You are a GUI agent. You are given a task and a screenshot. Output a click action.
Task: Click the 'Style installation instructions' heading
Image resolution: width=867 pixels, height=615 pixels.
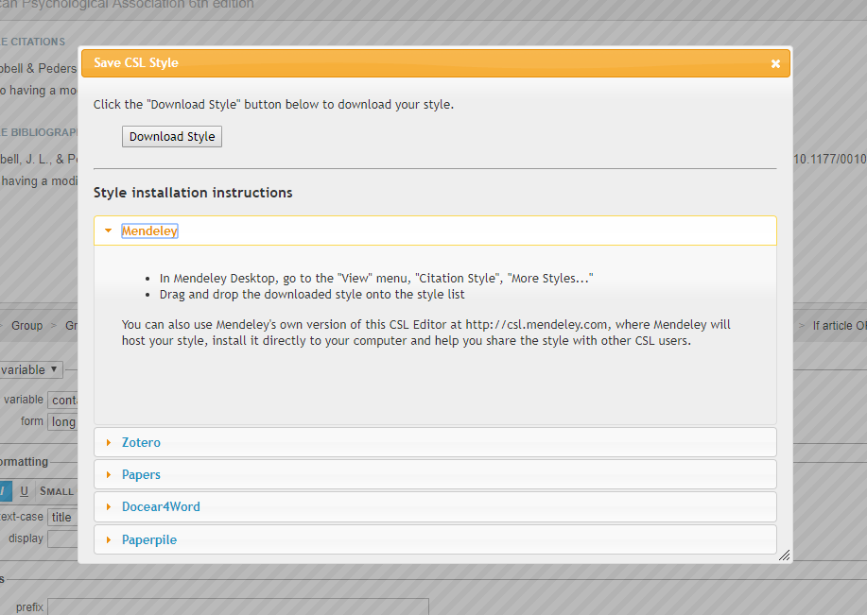pos(193,193)
